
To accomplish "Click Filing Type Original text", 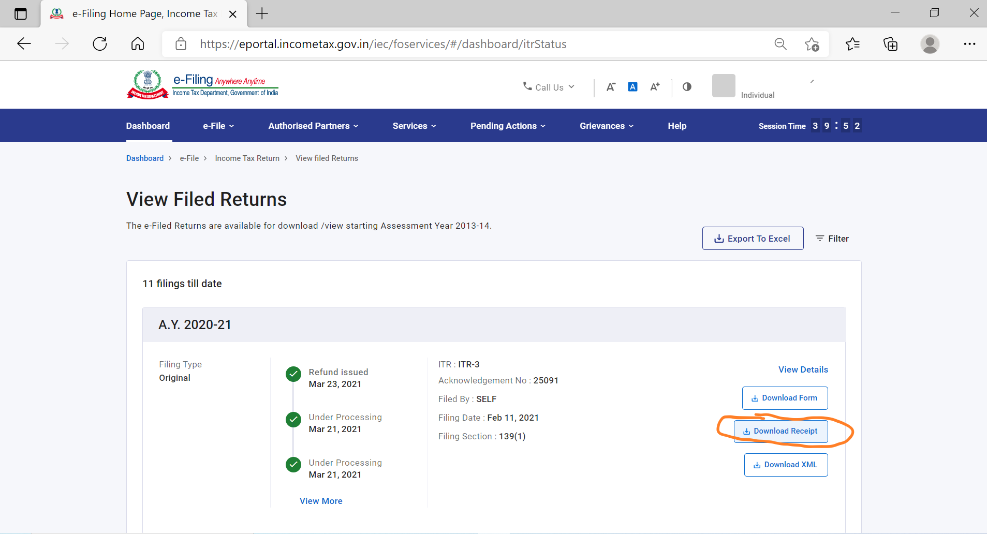I will tap(181, 371).
